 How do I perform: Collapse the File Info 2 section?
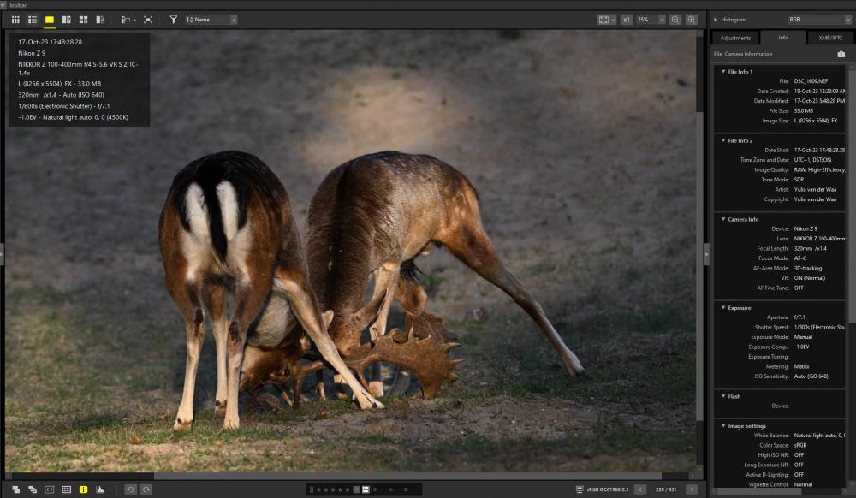[x=723, y=140]
